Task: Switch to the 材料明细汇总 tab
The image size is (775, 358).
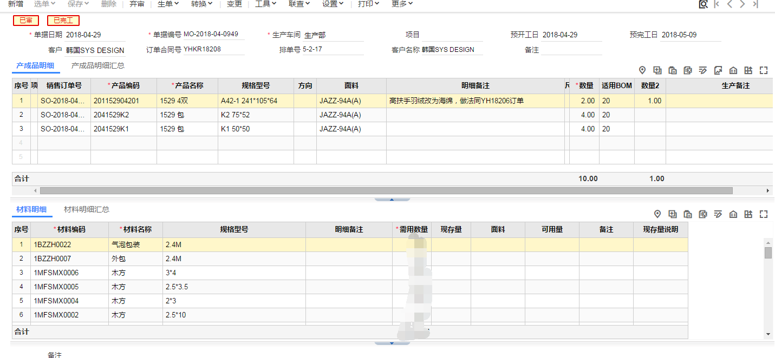Action: (x=87, y=210)
